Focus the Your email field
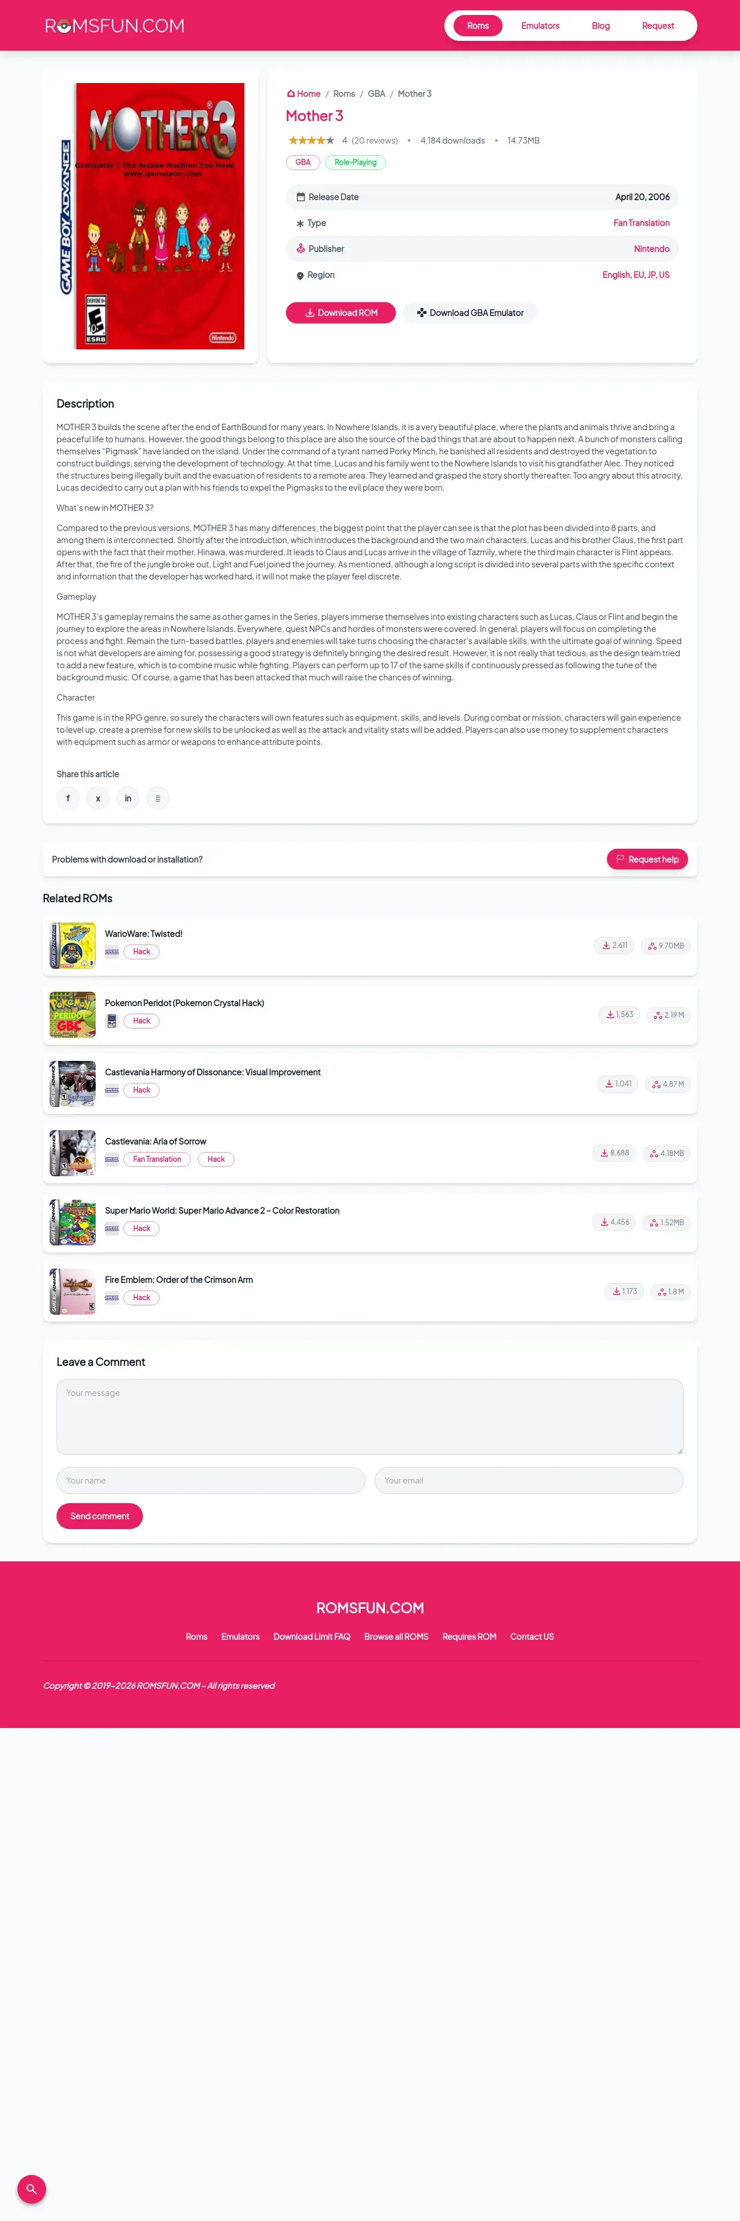 529,1481
